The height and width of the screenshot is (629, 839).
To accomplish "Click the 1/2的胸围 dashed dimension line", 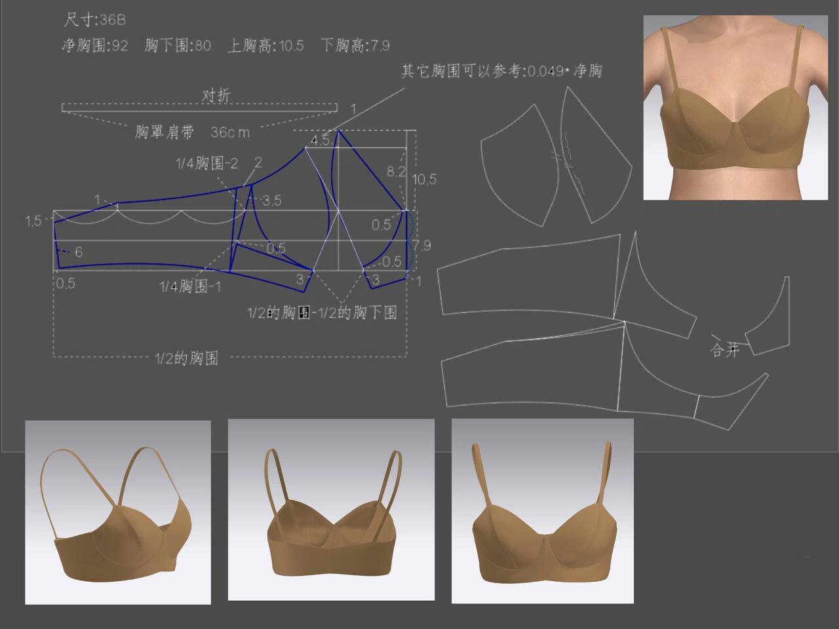I will 187,358.
